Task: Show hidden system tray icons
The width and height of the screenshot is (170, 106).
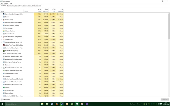Action: (142, 104)
